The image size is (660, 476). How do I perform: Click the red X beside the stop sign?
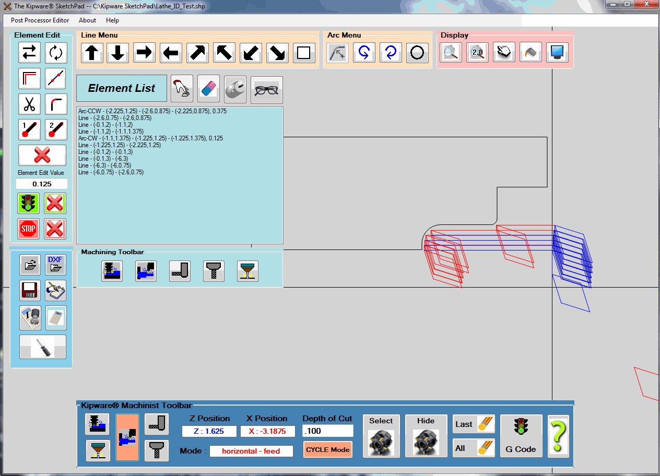[55, 229]
